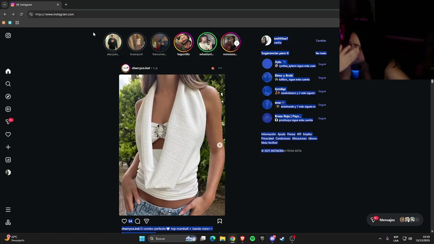Open the Meta Verified footer link
The height and width of the screenshot is (244, 434).
(x=269, y=143)
